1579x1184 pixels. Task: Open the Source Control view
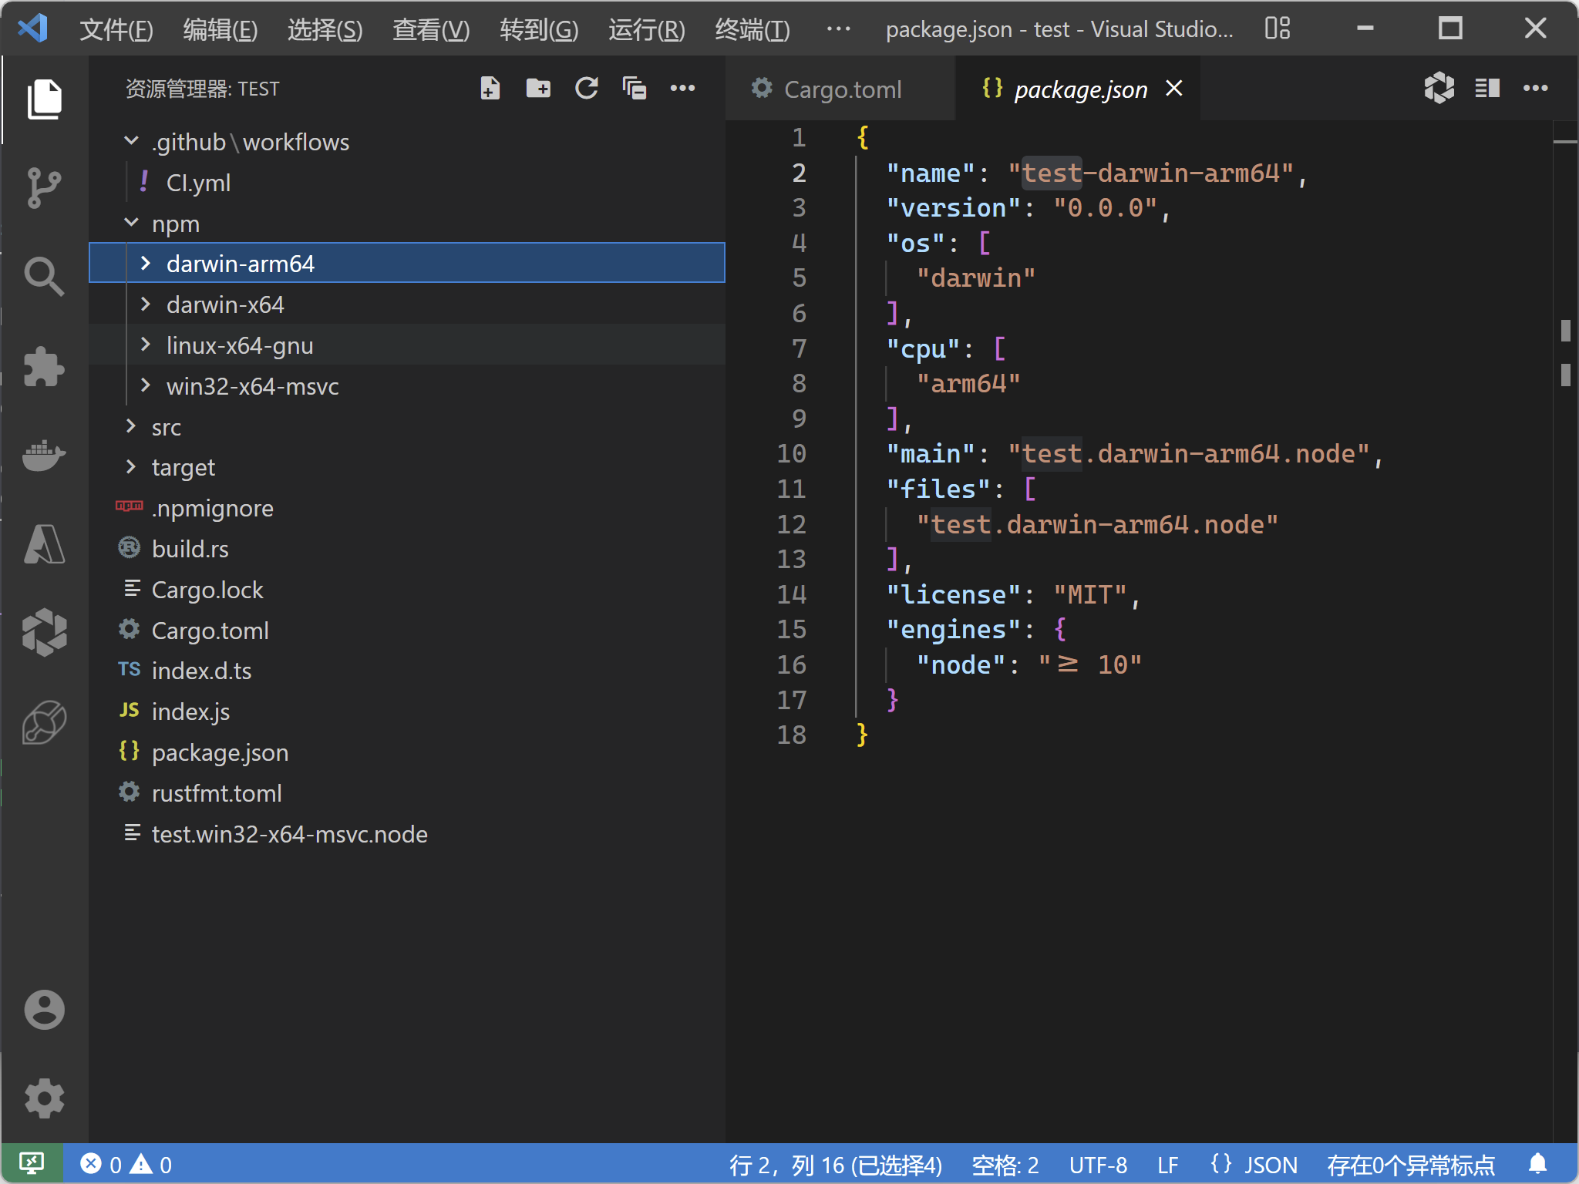(44, 187)
